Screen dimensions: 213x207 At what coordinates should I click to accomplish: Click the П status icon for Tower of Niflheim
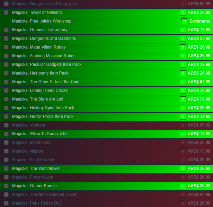(183, 12)
